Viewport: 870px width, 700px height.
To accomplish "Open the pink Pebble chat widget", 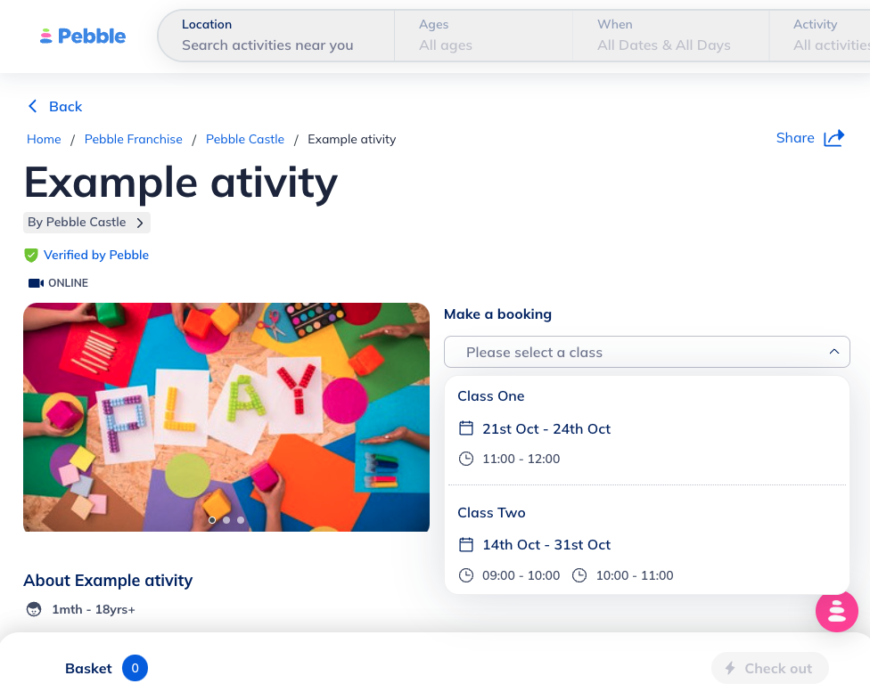I will coord(836,611).
